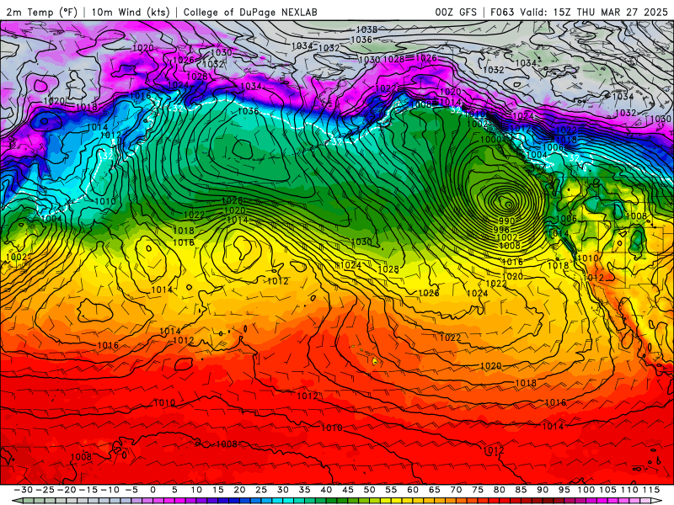Click the 0 value on the temperature scale

152,490
